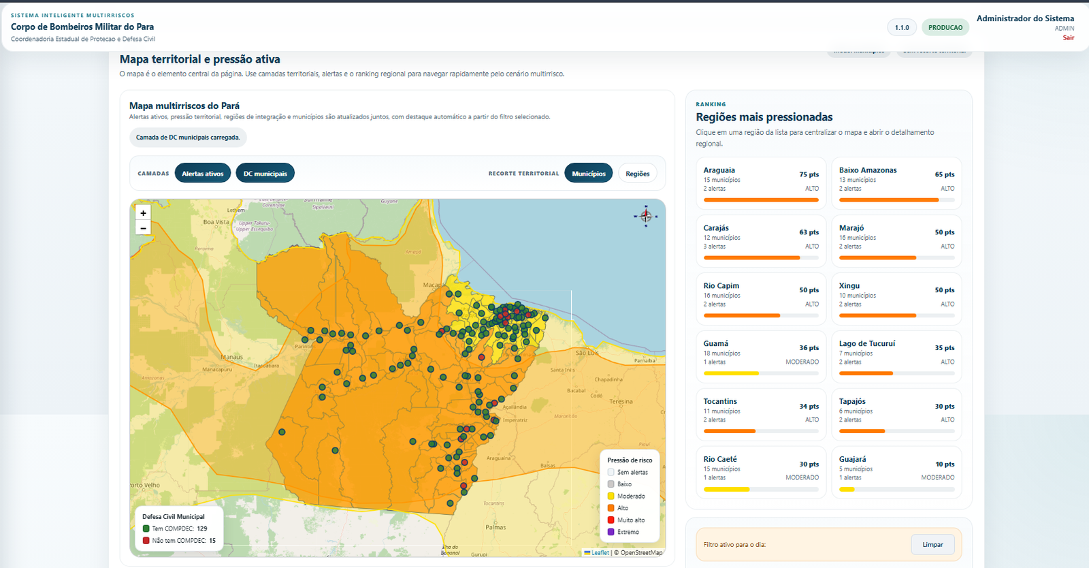Zoom in on the map

tap(143, 213)
